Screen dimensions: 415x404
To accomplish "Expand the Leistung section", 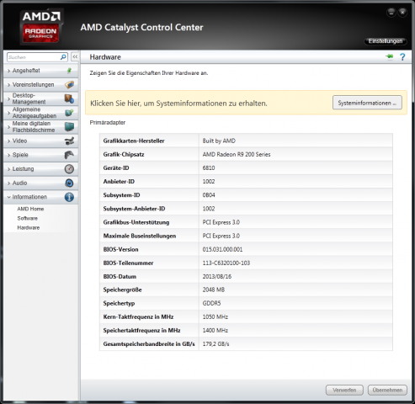I will (x=41, y=169).
